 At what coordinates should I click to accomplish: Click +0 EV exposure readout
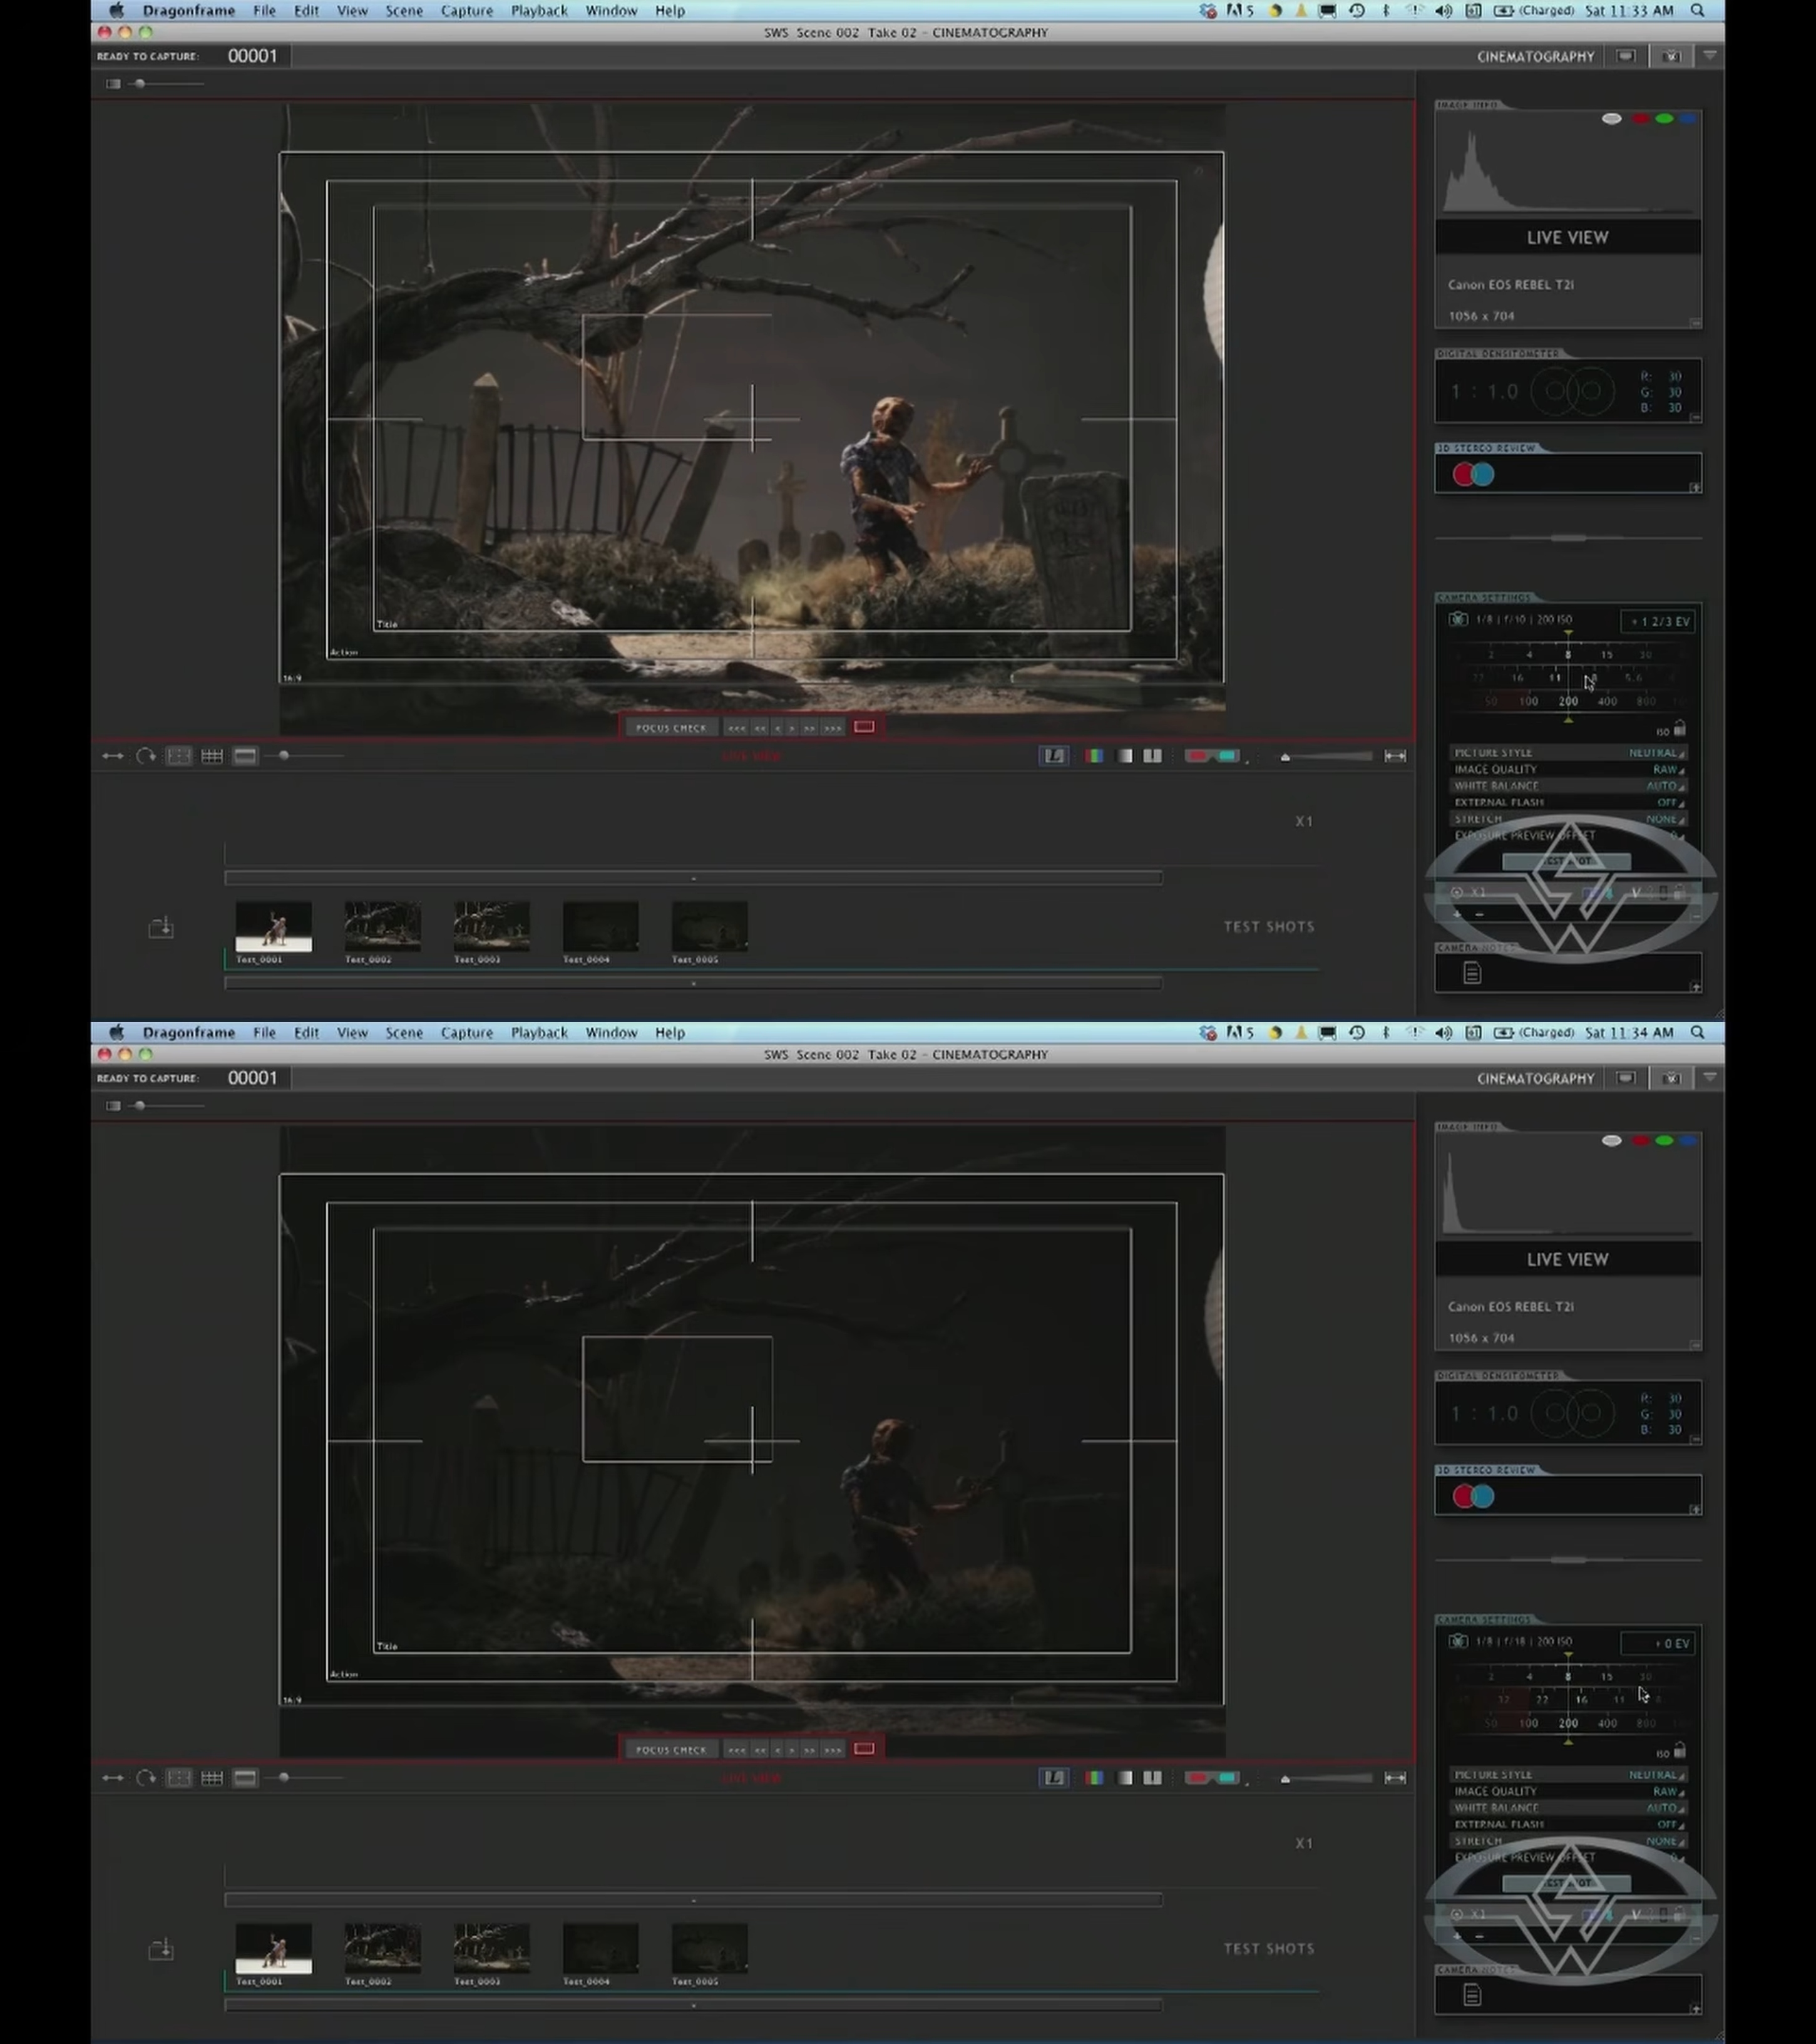(1658, 1644)
